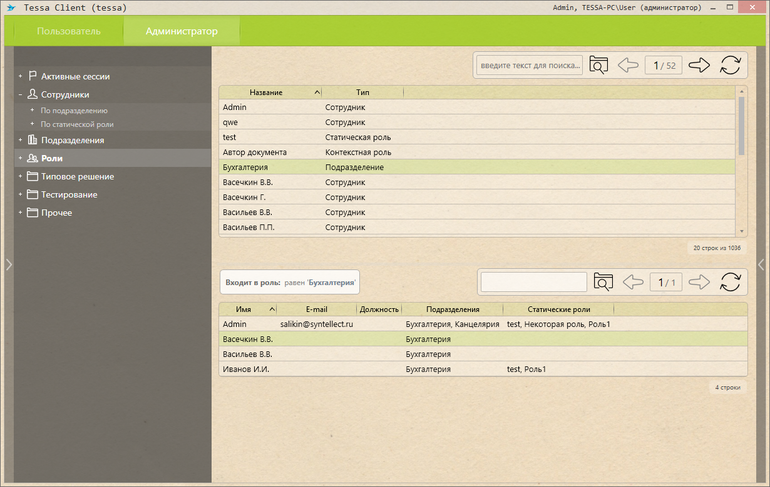Refresh the lower members table
The image size is (770, 487).
point(731,282)
